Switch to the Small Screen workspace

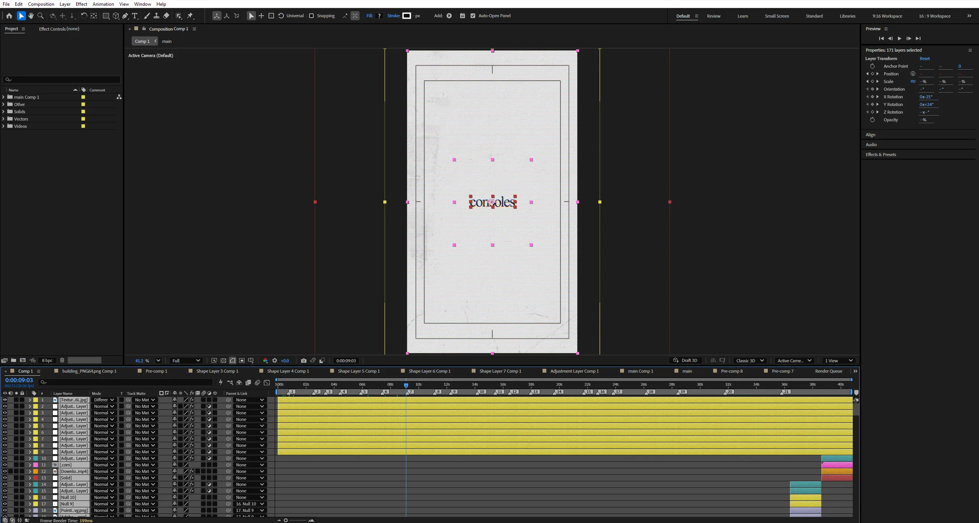click(777, 16)
